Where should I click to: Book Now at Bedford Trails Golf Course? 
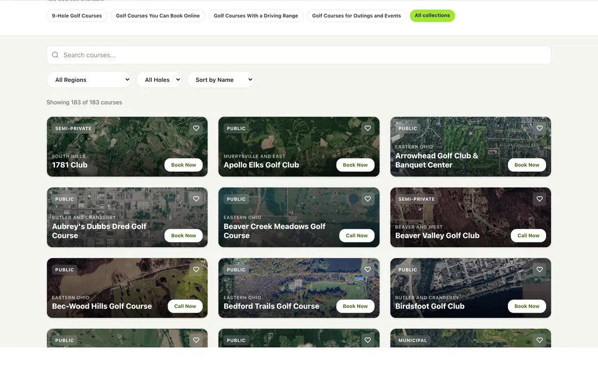coord(355,306)
